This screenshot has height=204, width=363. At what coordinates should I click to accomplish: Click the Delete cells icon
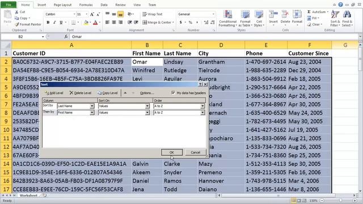pos(285,14)
